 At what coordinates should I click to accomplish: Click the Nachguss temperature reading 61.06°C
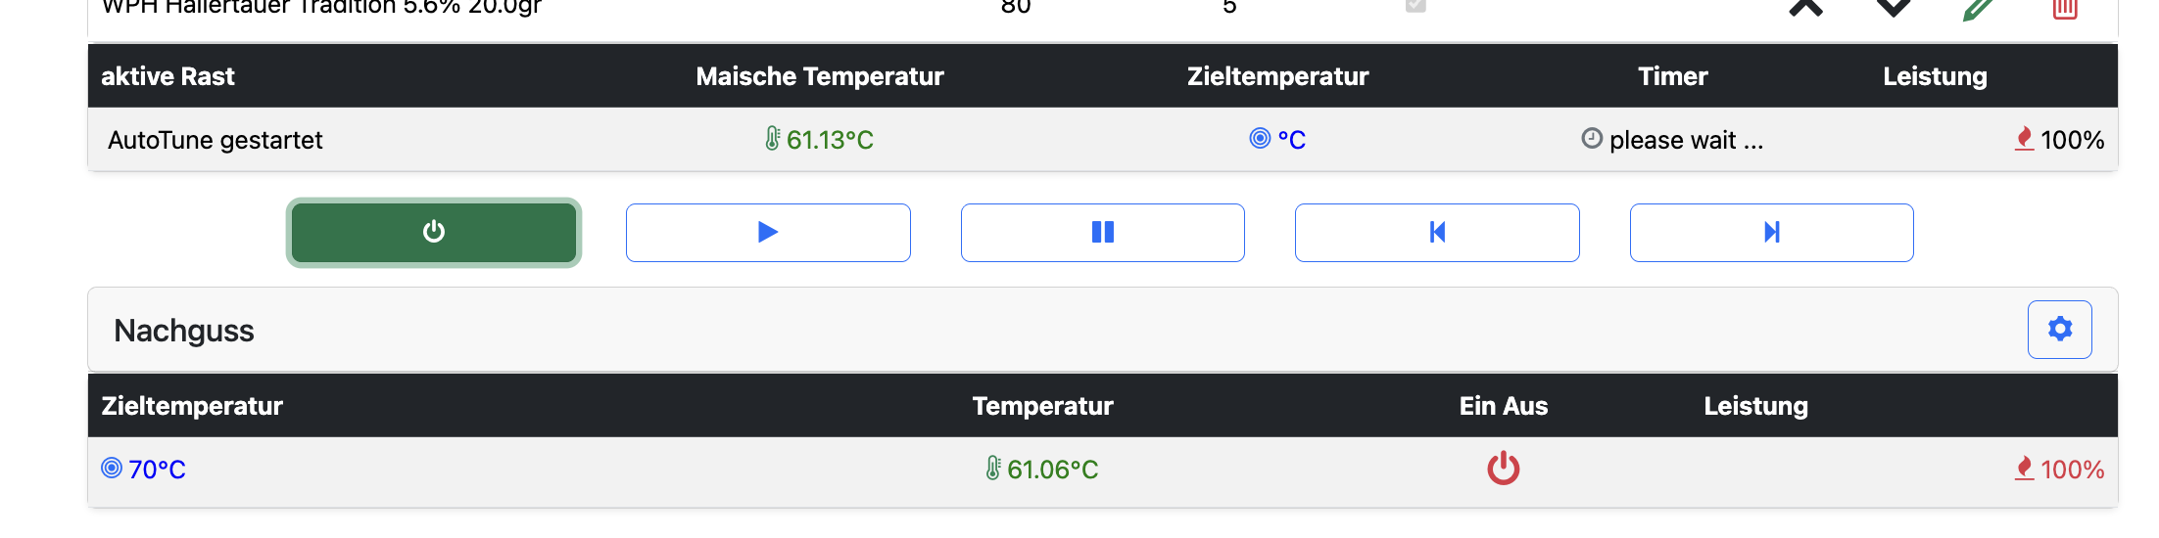coord(1042,470)
